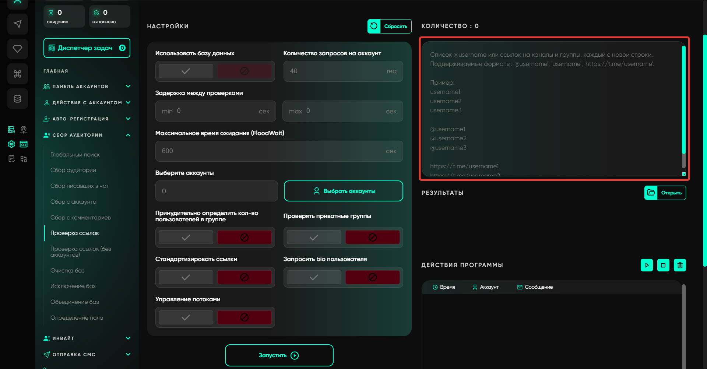This screenshot has width=707, height=369.
Task: Click the play icon in Действия программы
Action: click(x=647, y=265)
